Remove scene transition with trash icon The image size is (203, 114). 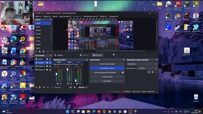153,72
